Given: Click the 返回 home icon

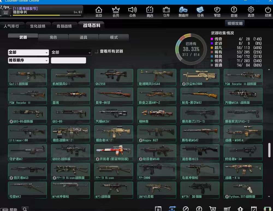Looking at the screenshot, I should tap(99, 12).
